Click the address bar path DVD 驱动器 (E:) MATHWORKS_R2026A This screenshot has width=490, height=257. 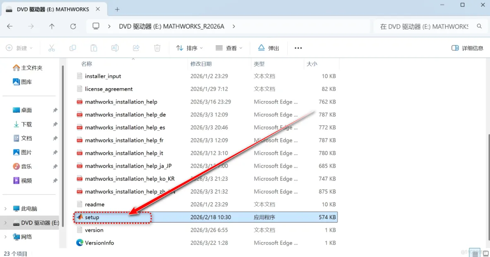click(x=172, y=26)
